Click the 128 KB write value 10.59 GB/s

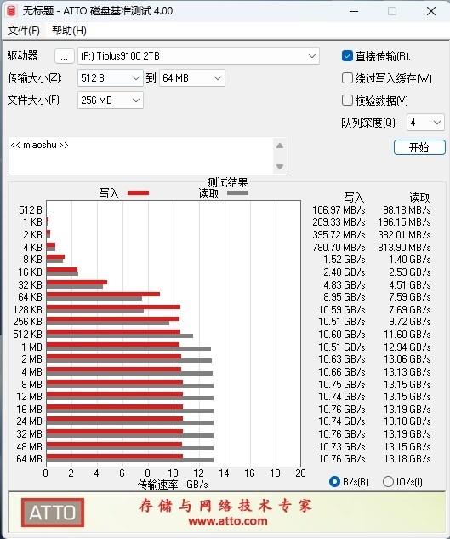point(342,310)
